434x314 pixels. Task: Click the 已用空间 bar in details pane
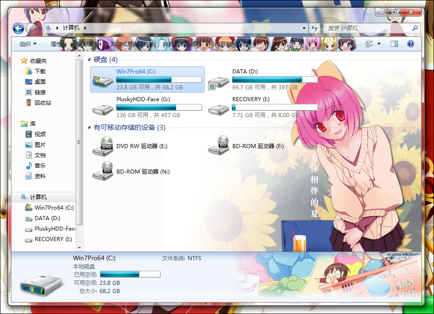point(130,274)
